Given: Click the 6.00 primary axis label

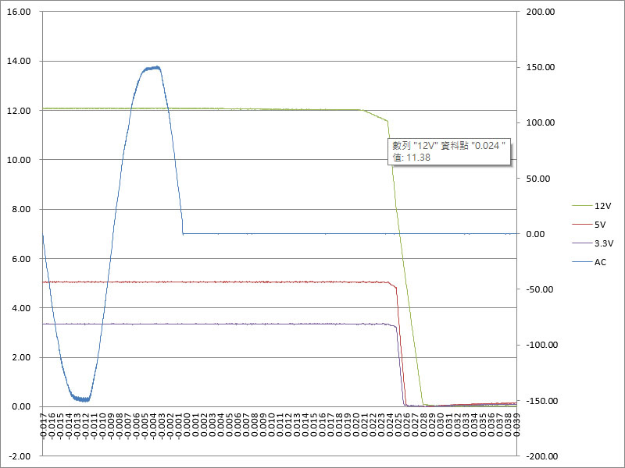Looking at the screenshot, I should 21,259.
